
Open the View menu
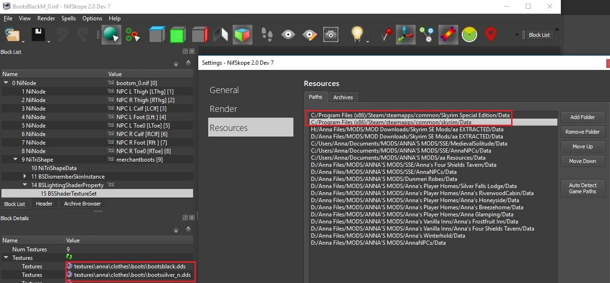click(25, 18)
